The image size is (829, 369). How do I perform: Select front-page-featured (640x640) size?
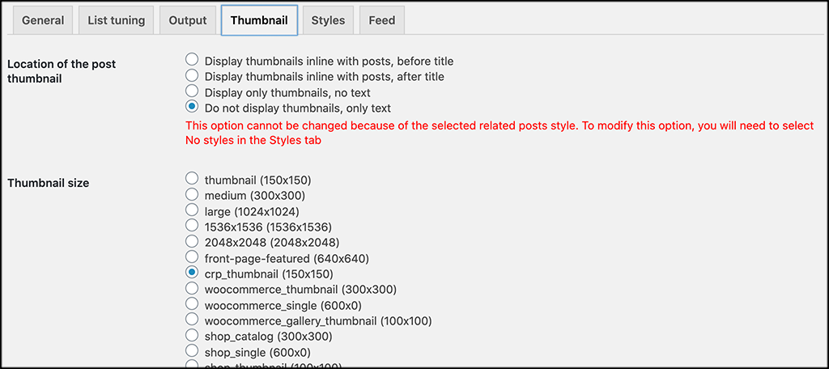[x=192, y=257]
